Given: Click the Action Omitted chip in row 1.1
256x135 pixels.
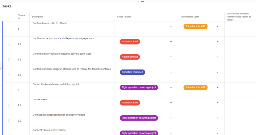Looking at the screenshot, I should (x=130, y=42).
